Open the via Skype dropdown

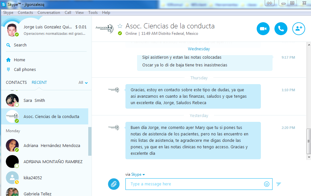(x=138, y=174)
